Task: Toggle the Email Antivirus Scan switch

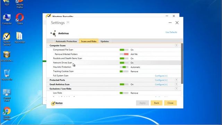Action: point(124,84)
